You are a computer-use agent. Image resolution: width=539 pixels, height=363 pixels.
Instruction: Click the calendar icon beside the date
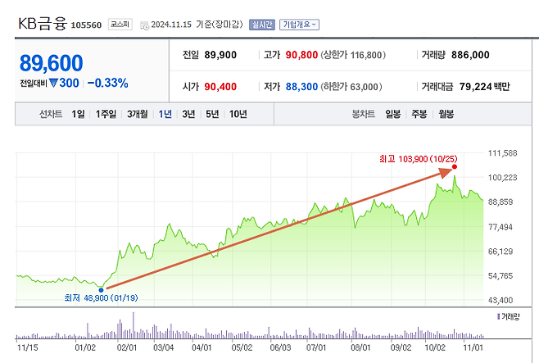(145, 25)
